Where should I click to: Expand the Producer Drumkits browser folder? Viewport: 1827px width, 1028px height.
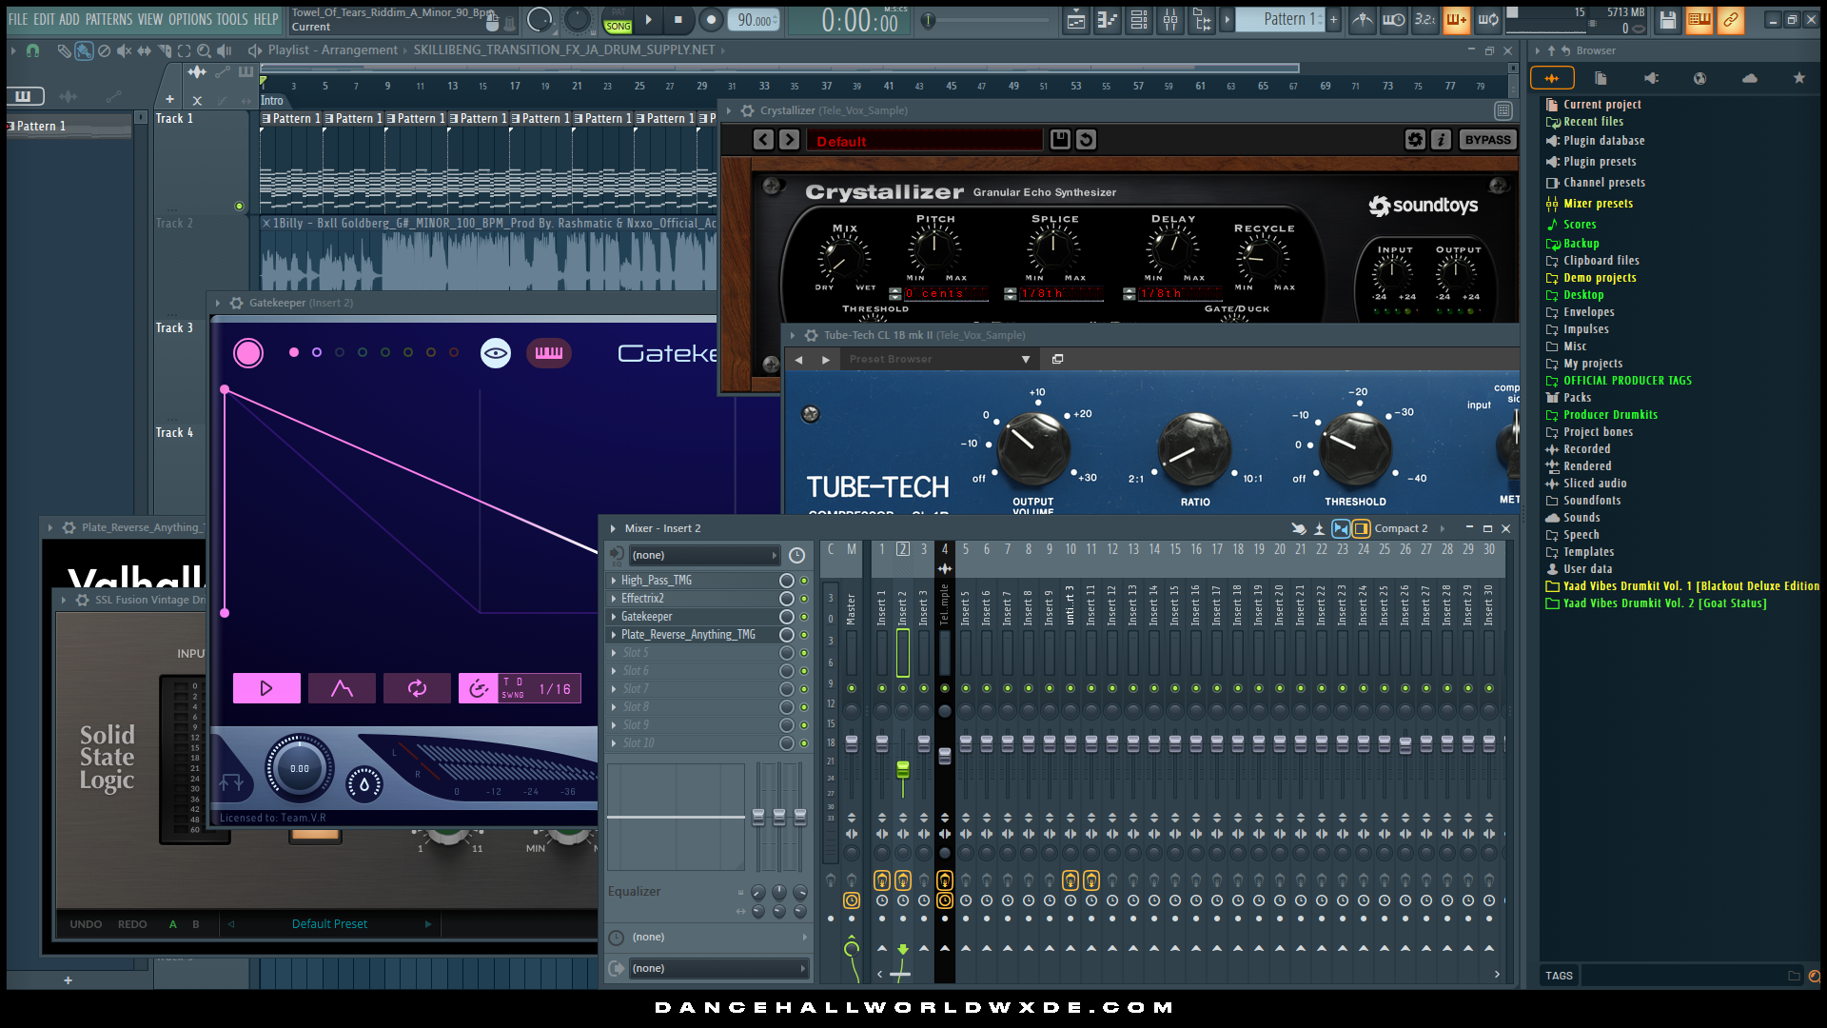(x=1610, y=415)
